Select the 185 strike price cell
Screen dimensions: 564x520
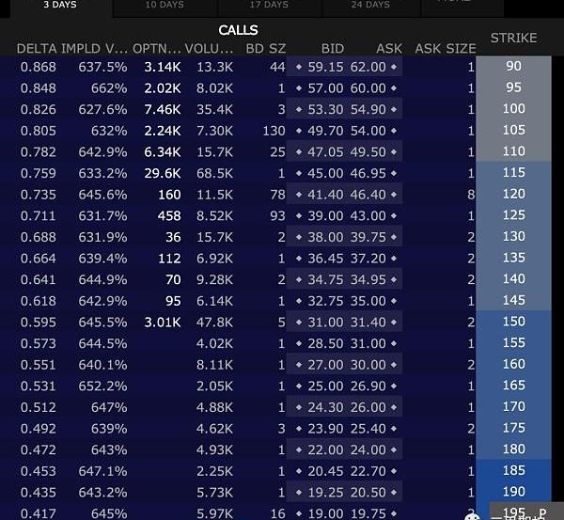[513, 471]
